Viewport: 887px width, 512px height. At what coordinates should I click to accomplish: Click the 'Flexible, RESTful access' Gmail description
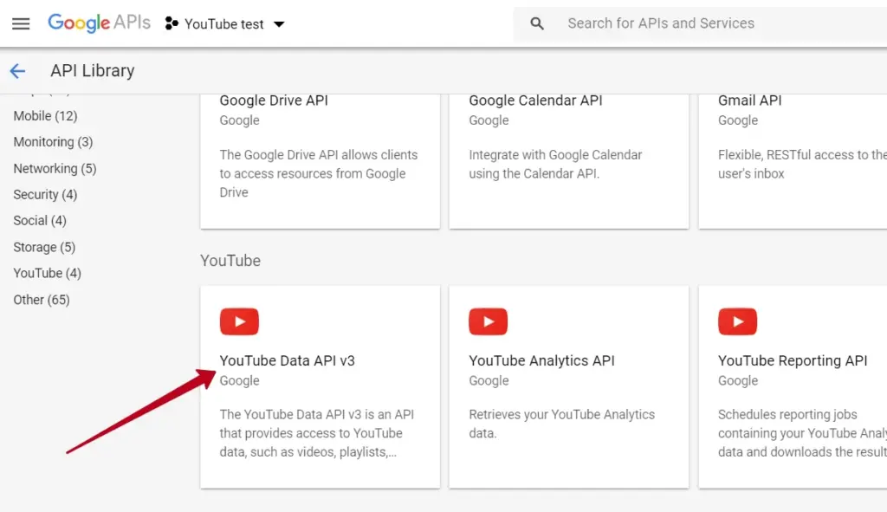[802, 164]
